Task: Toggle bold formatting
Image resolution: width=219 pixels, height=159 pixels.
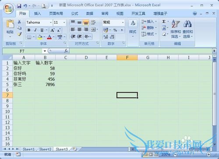Action: pyautogui.click(x=29, y=30)
